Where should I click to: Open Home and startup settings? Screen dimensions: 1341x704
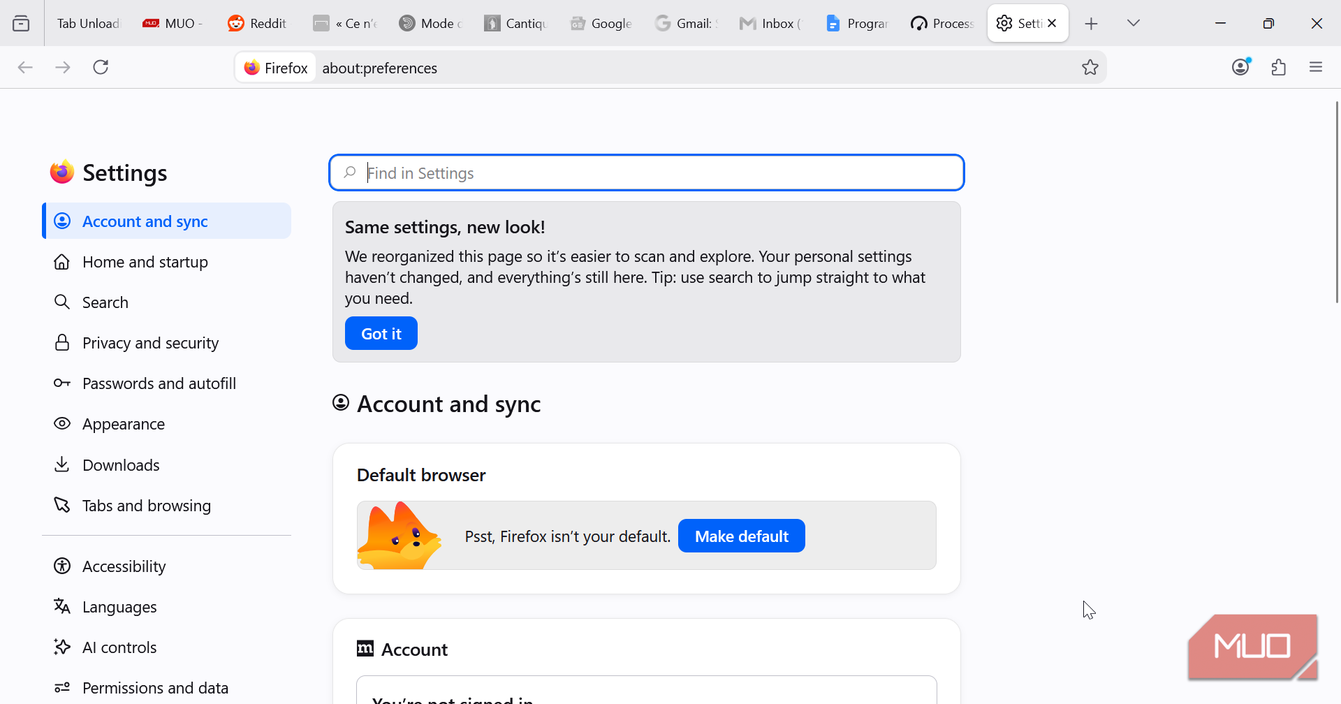[x=167, y=262]
